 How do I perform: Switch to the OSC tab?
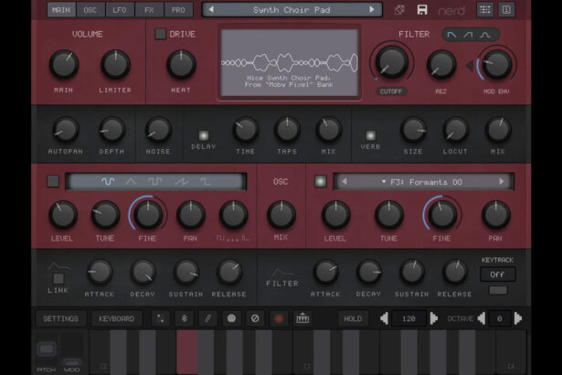[90, 10]
